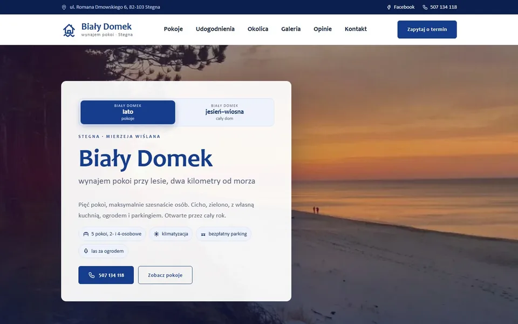This screenshot has height=324, width=518.
Task: Click the wynajem pokoi · Stegna tagline
Action: 107,35
